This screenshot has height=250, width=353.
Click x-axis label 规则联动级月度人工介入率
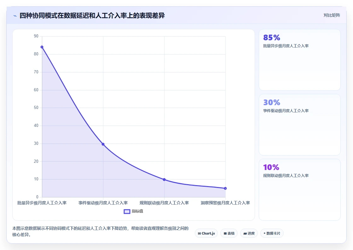coord(164,203)
